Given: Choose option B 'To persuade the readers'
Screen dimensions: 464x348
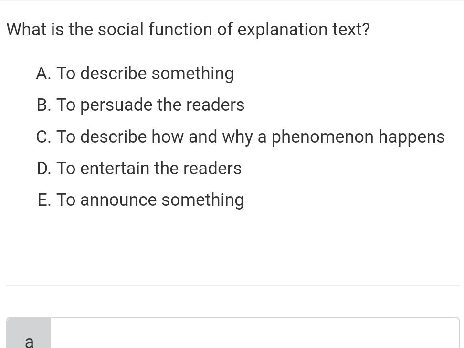Looking at the screenshot, I should point(140,105).
